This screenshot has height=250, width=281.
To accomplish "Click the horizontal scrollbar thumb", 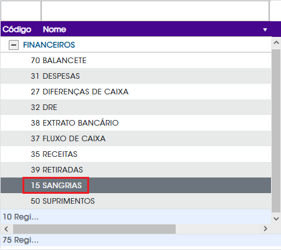I will point(95,229).
